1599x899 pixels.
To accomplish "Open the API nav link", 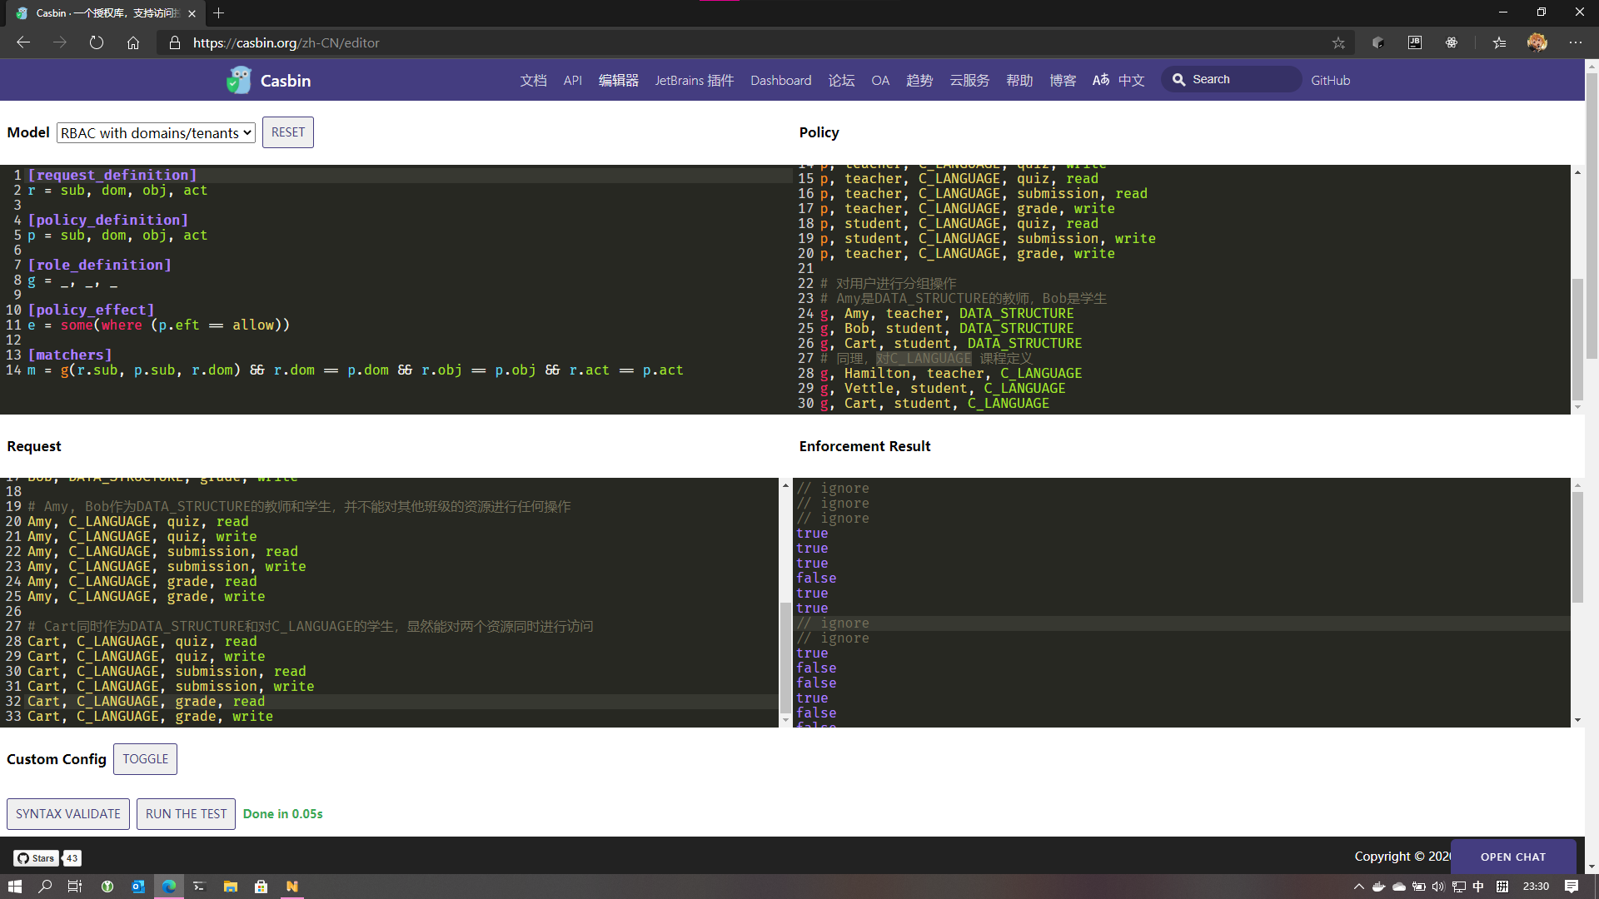I will coord(572,81).
